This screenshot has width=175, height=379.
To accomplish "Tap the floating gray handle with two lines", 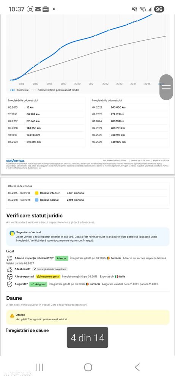I will point(166,87).
